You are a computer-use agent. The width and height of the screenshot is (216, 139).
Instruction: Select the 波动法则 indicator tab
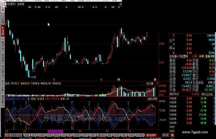pos(151,135)
